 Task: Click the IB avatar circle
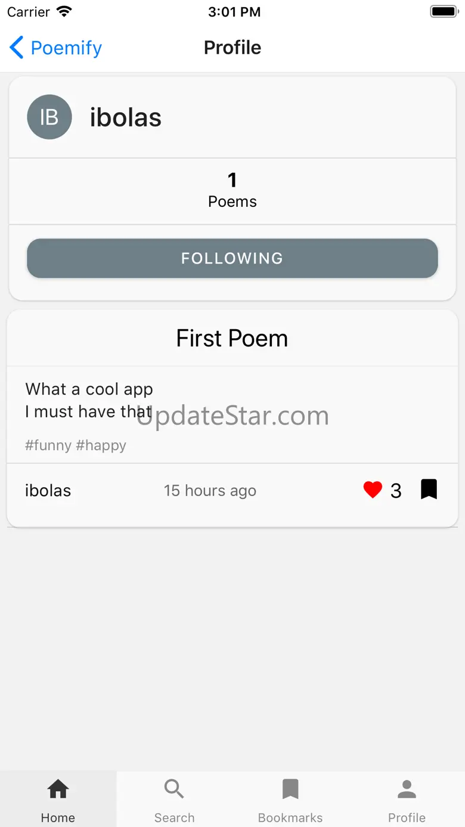point(49,117)
